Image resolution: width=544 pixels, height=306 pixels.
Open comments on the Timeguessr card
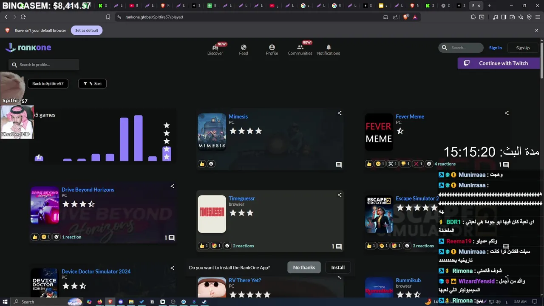pyautogui.click(x=338, y=246)
